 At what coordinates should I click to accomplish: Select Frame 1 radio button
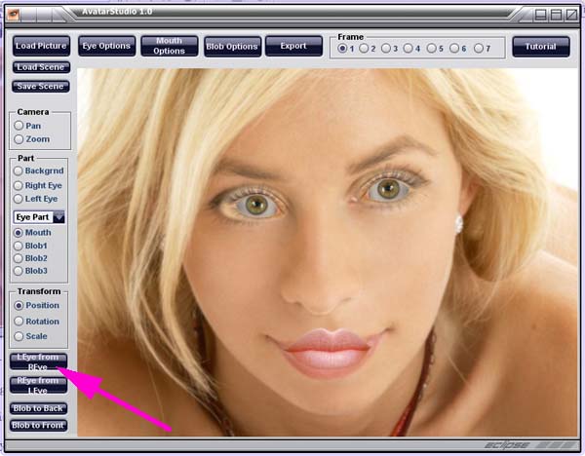(x=342, y=49)
